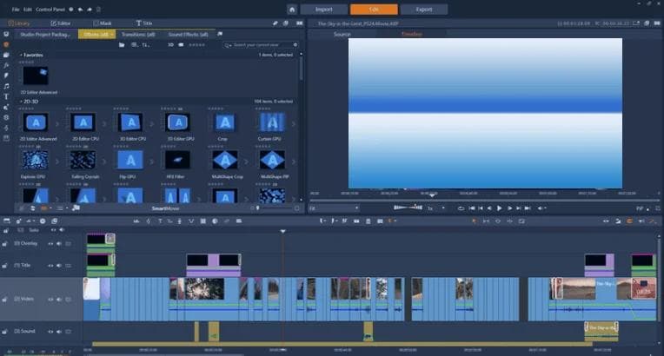
Task: Click the audio mixer icon in timeline toolbar
Action: click(136, 221)
